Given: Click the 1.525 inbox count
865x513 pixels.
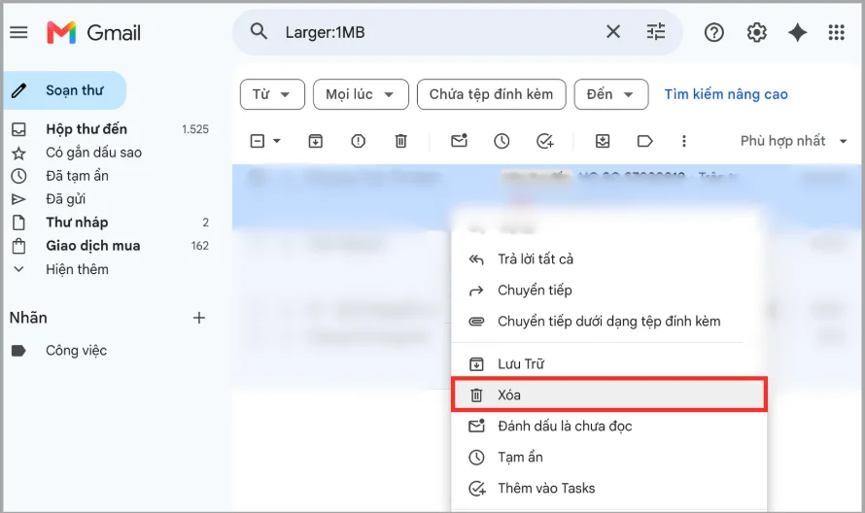Looking at the screenshot, I should (195, 129).
